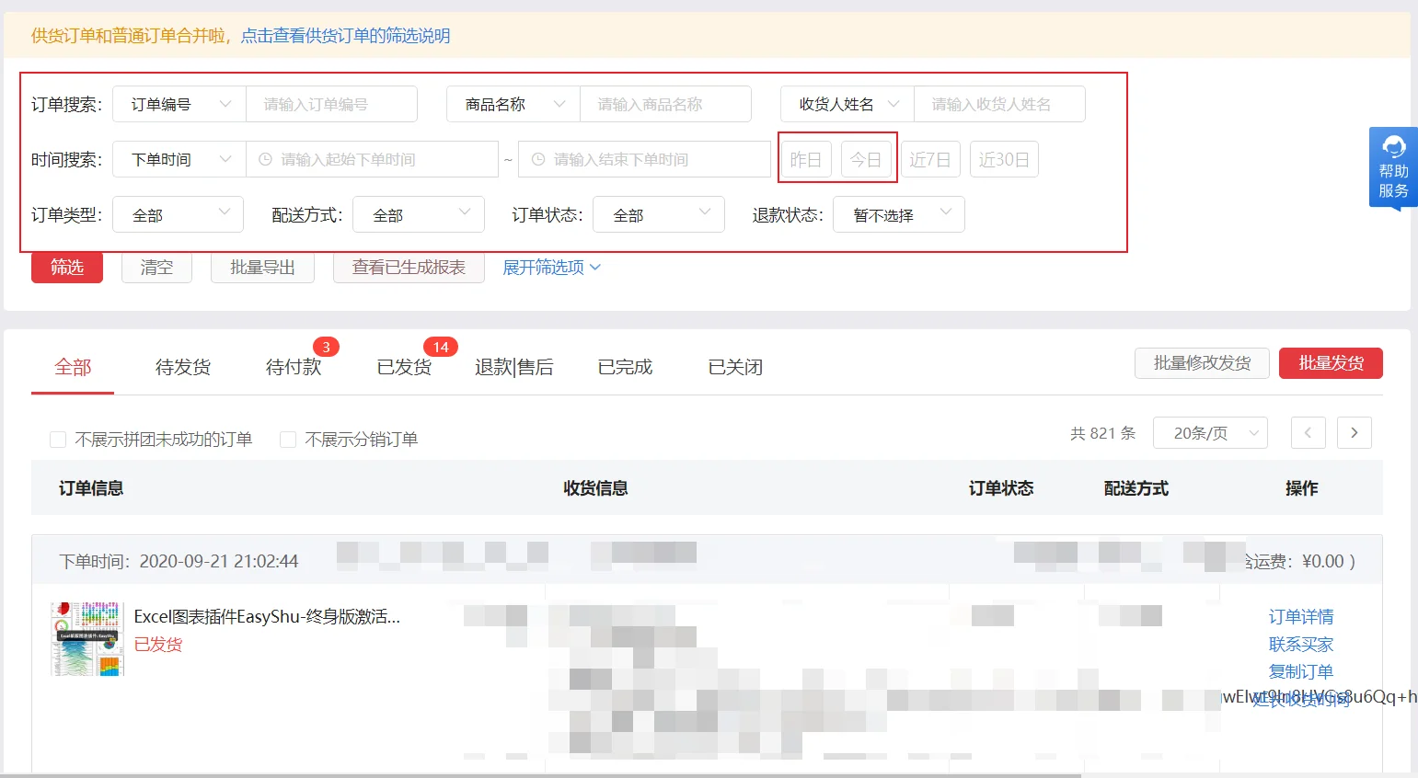Tick 不展示拼团未成功的订单 checkbox
The width and height of the screenshot is (1418, 778).
tap(58, 440)
